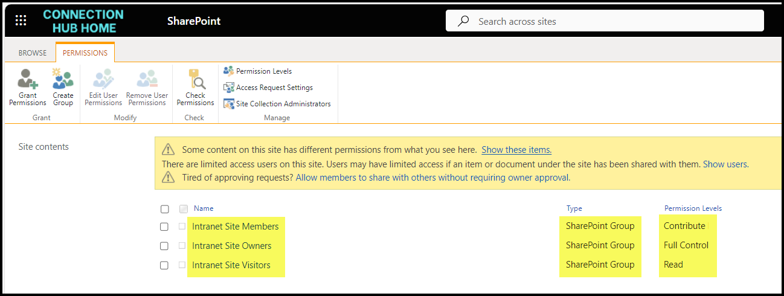Click the Grant Permissions icon
Viewport: 784px width, 296px height.
tap(28, 80)
